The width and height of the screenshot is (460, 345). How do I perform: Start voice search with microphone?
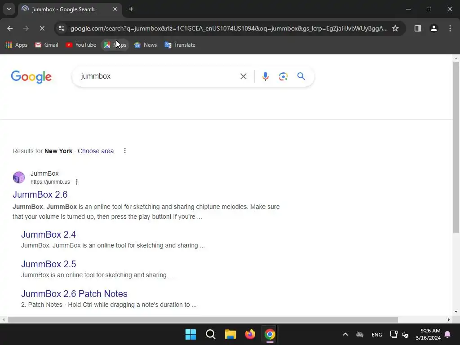tap(265, 76)
